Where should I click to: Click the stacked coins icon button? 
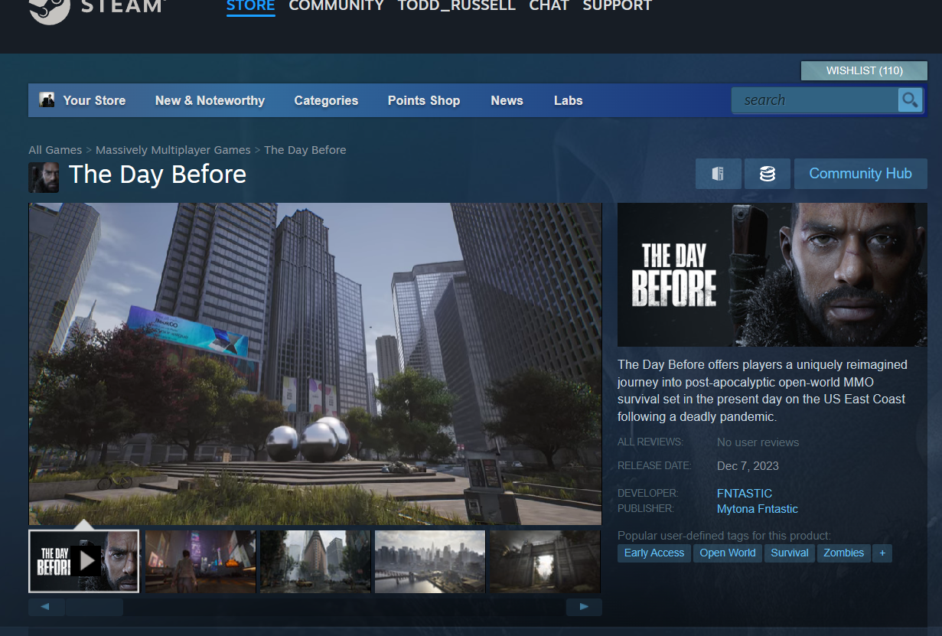[x=767, y=174]
